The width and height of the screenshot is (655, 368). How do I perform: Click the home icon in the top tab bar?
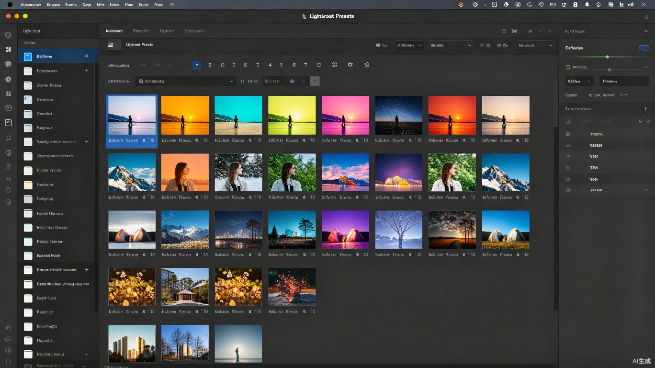[x=504, y=31]
